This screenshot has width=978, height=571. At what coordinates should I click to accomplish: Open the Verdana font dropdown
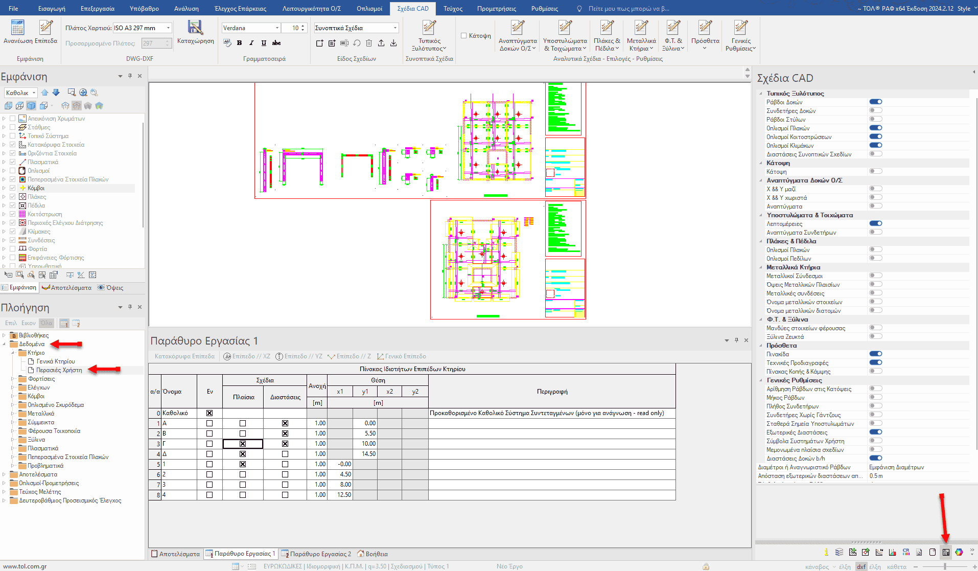tap(277, 28)
